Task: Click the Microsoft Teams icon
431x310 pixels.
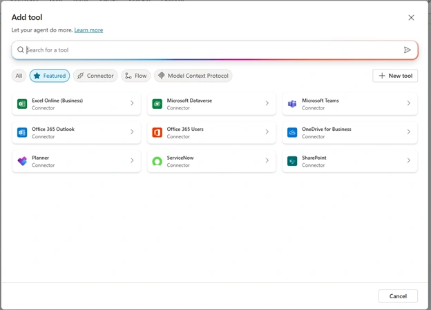Action: 292,104
